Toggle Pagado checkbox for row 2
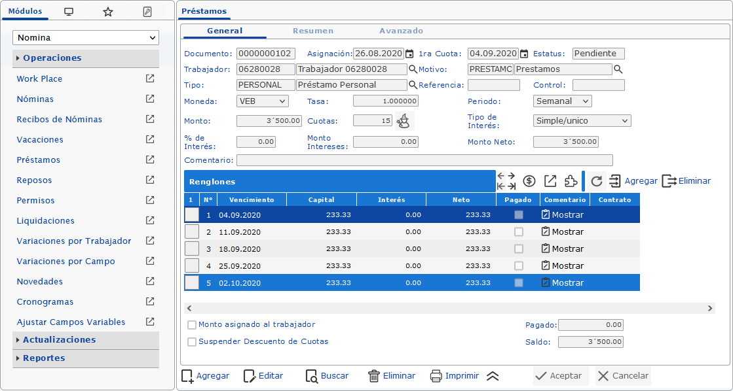The image size is (733, 391). click(518, 232)
